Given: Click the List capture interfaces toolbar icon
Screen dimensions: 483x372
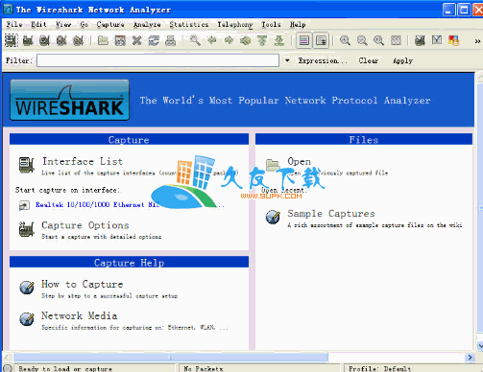Looking at the screenshot, I should [x=12, y=40].
